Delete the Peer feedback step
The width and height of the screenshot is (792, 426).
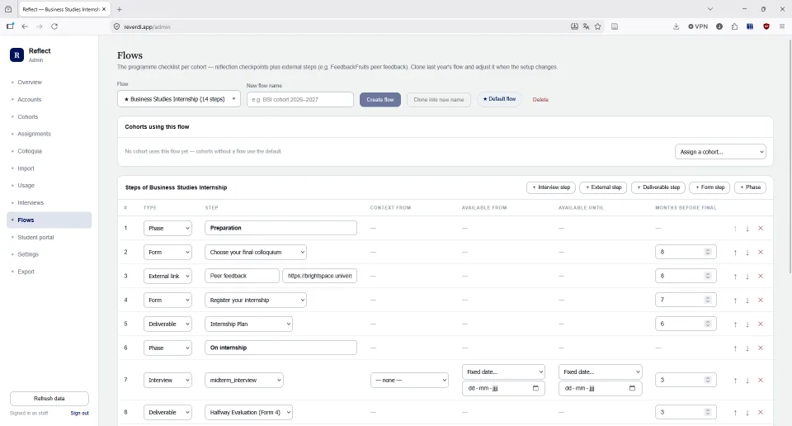[761, 277]
